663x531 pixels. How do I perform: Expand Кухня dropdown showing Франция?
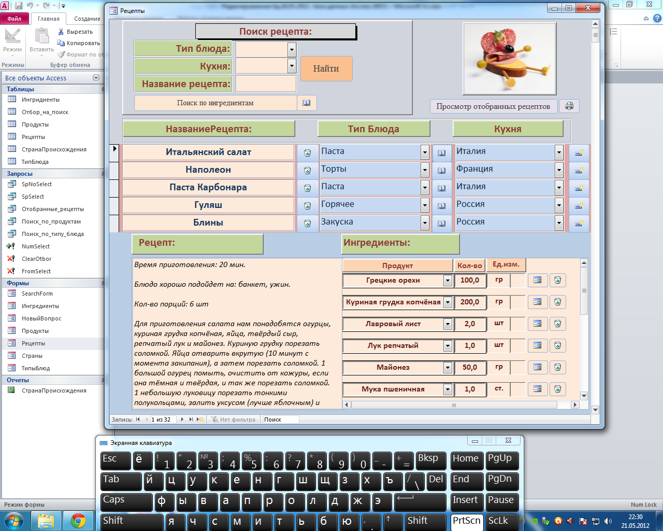coord(559,170)
